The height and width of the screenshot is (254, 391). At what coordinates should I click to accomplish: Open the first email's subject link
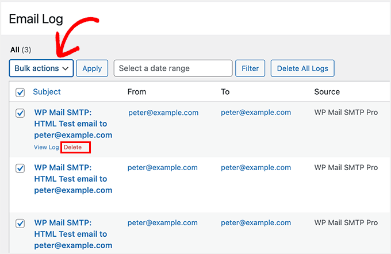tap(73, 124)
